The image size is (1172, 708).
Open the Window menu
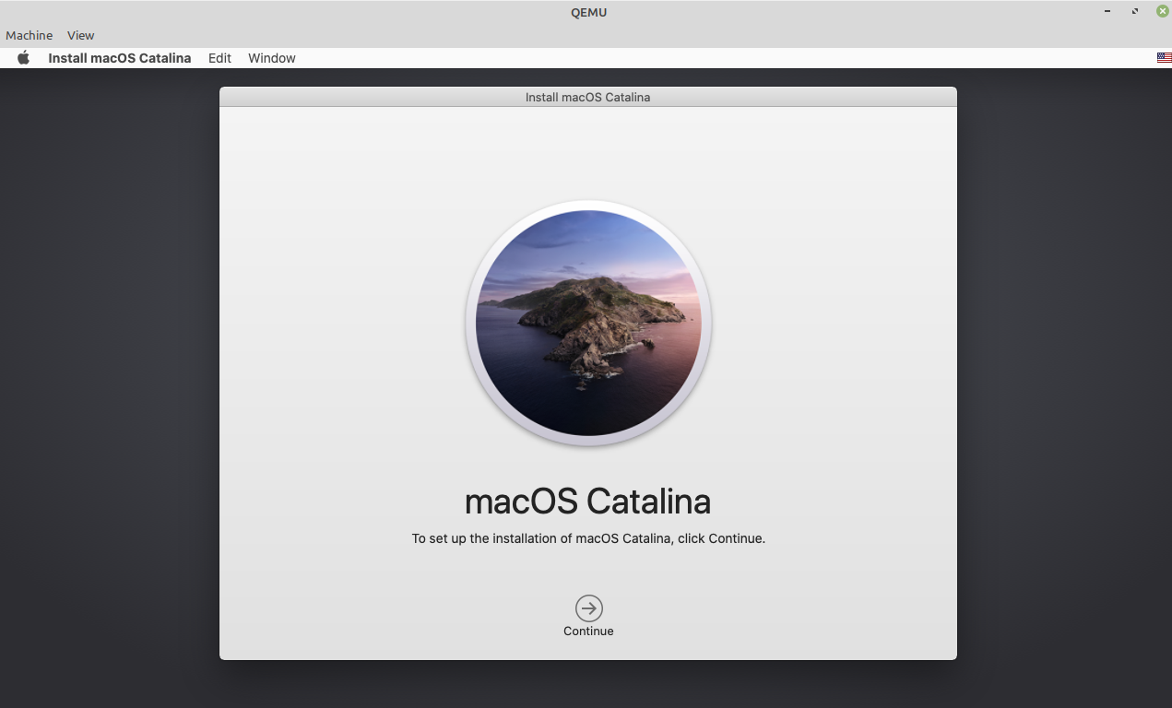coord(271,57)
